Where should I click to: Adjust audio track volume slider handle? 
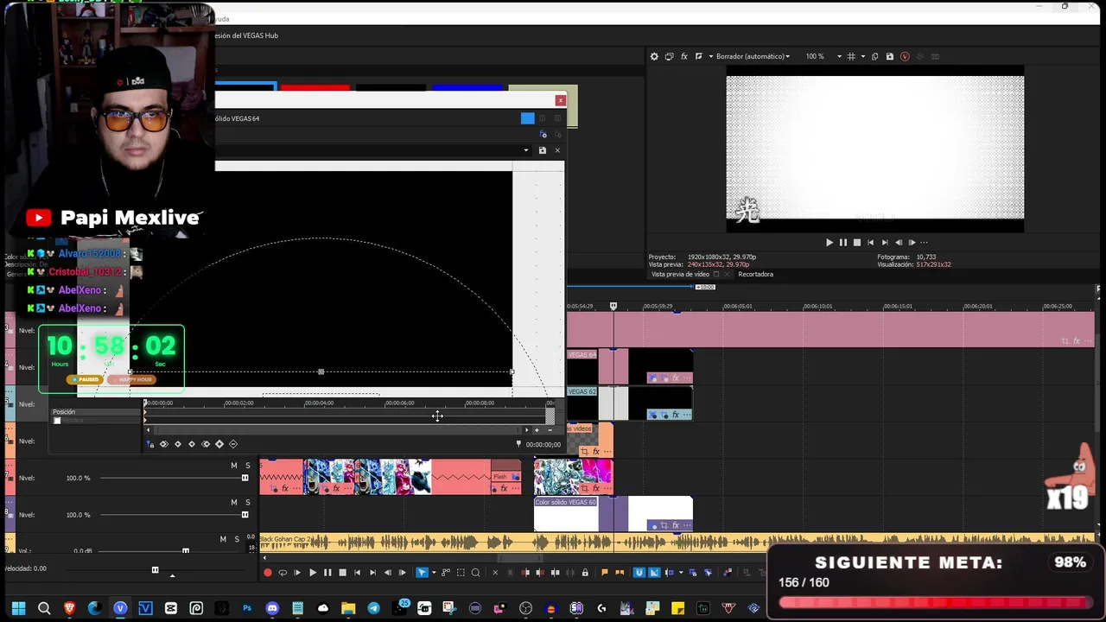coord(185,550)
